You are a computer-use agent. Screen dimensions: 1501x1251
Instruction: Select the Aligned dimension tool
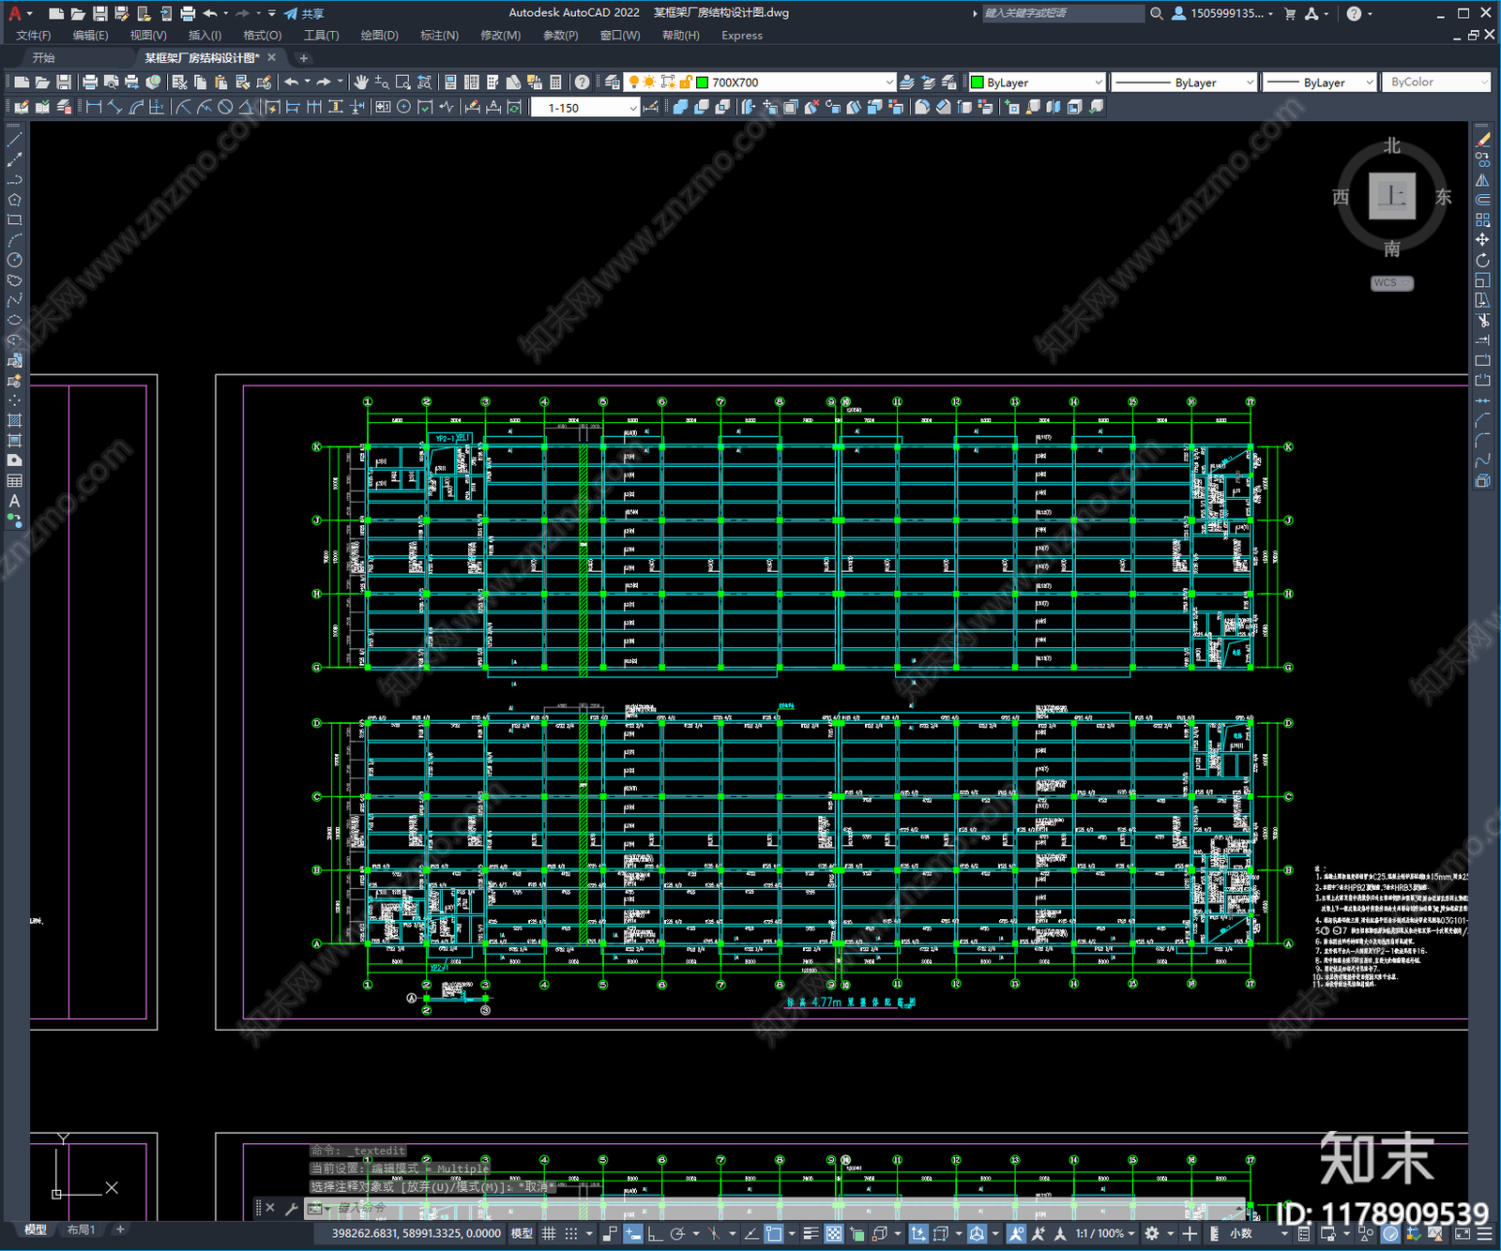pyautogui.click(x=114, y=107)
